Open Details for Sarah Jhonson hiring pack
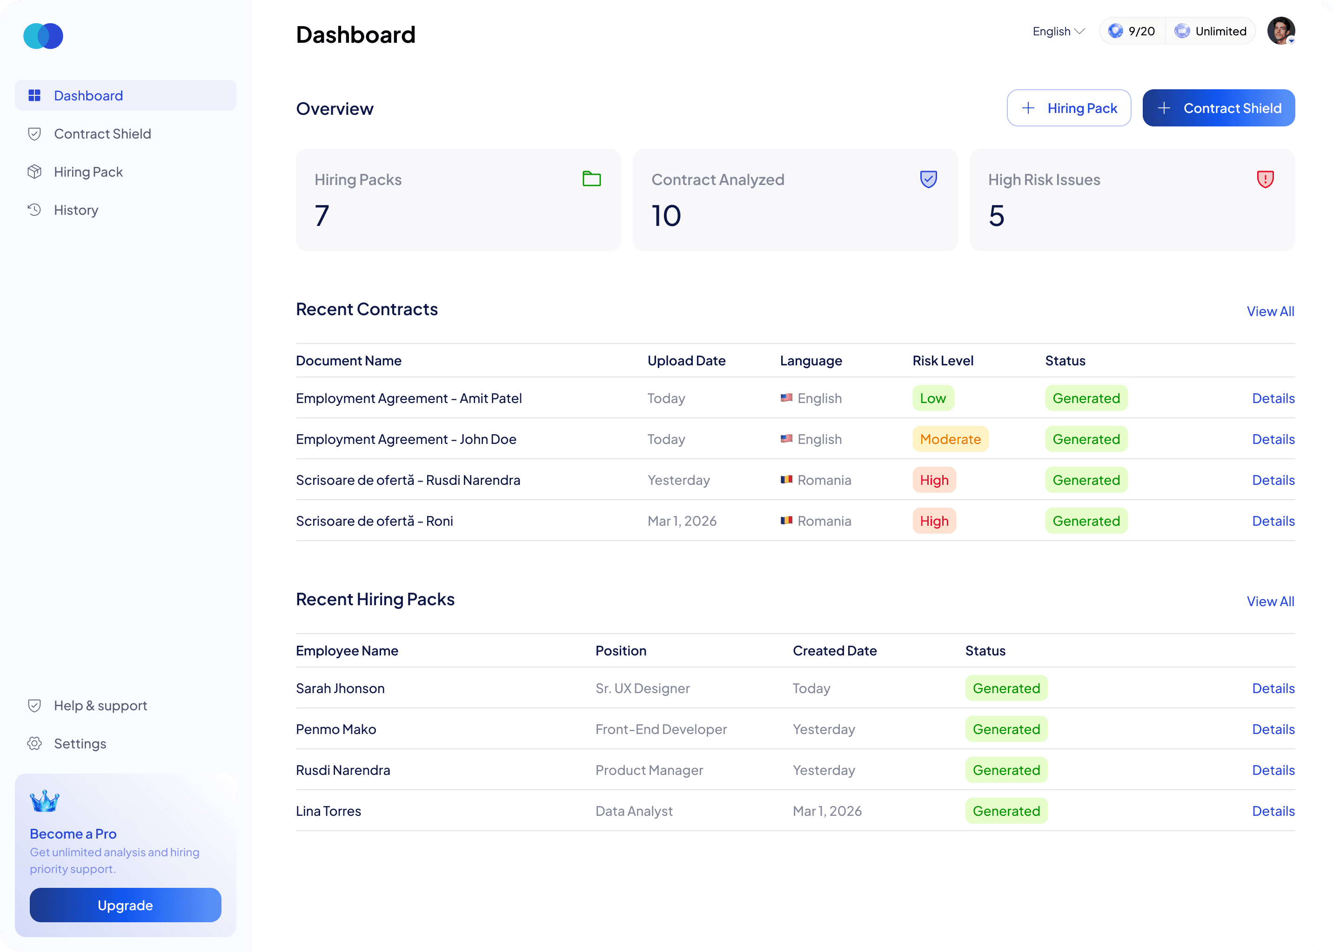 (1273, 688)
